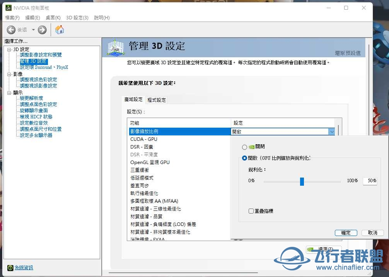Open the back history dropdown arrow
389x277 pixels.
(33, 30)
